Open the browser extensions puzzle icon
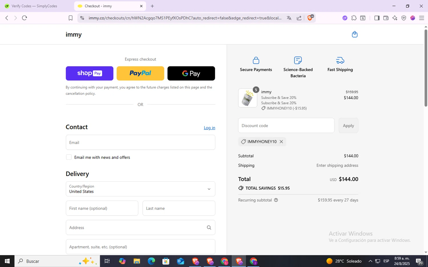This screenshot has height=267, width=428. pos(354,18)
